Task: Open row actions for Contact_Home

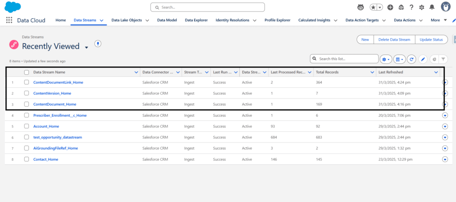Action: click(444, 159)
